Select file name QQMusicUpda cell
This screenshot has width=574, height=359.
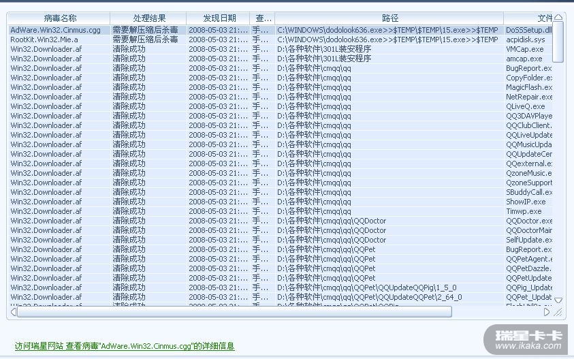pyautogui.click(x=528, y=144)
